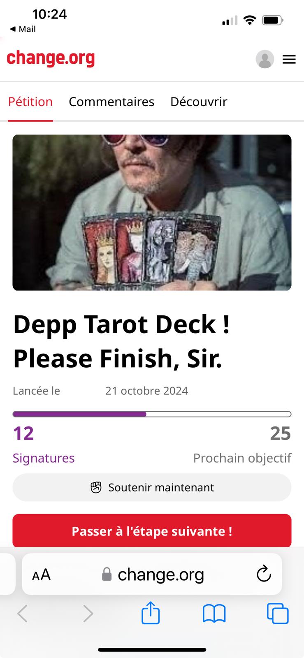Open Safari bookmarks book icon
The image size is (304, 658).
pos(214,614)
